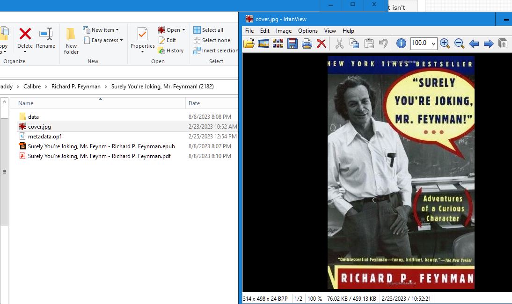Open the zoom percentage dropdown showing 100.0
The width and height of the screenshot is (512, 304).
(433, 43)
